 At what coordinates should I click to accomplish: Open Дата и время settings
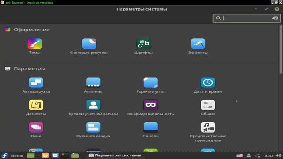coord(208,83)
